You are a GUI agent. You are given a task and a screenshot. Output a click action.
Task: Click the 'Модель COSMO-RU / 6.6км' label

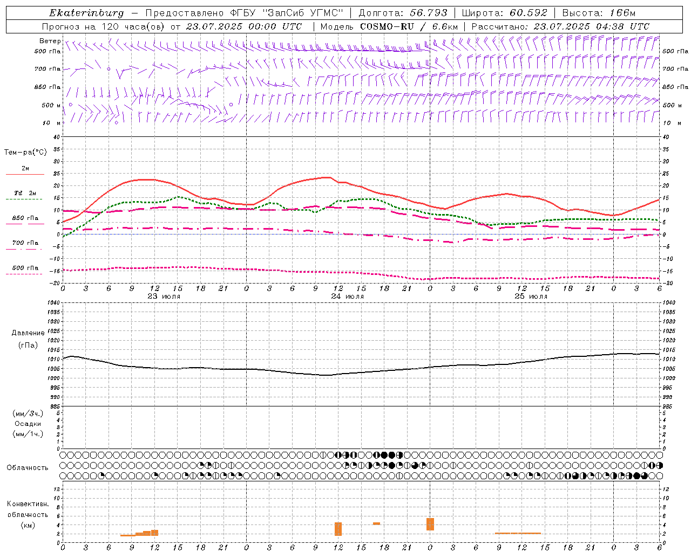(389, 26)
